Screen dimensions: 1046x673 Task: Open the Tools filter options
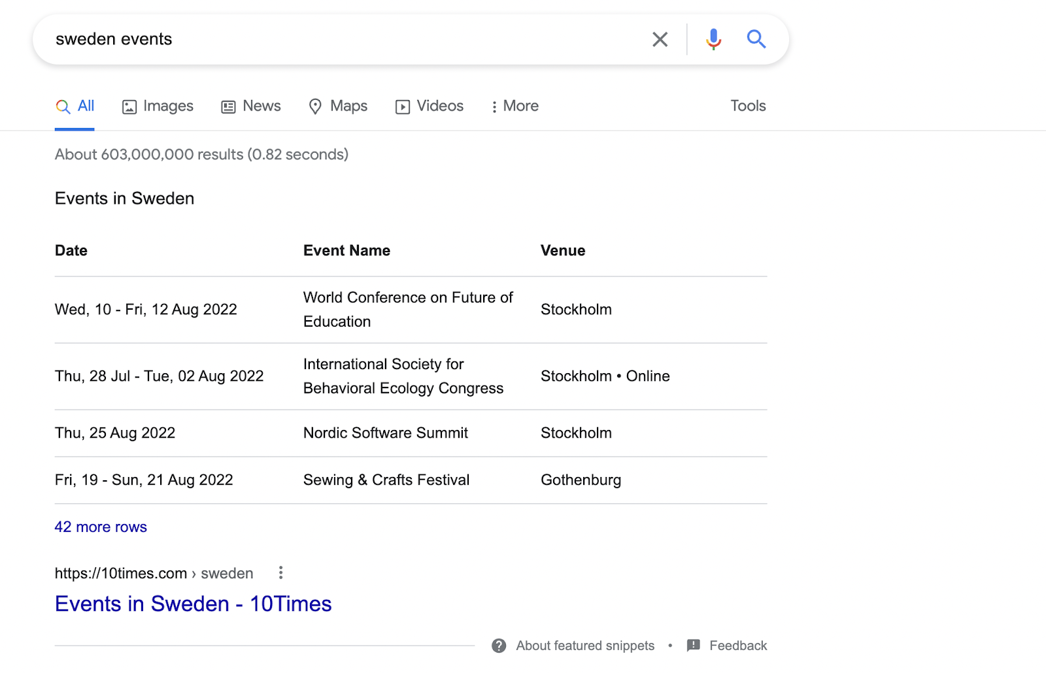[748, 106]
